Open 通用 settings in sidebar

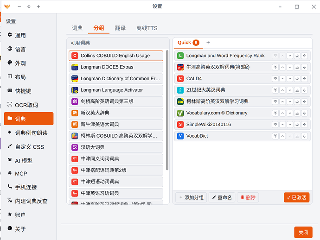[29, 35]
